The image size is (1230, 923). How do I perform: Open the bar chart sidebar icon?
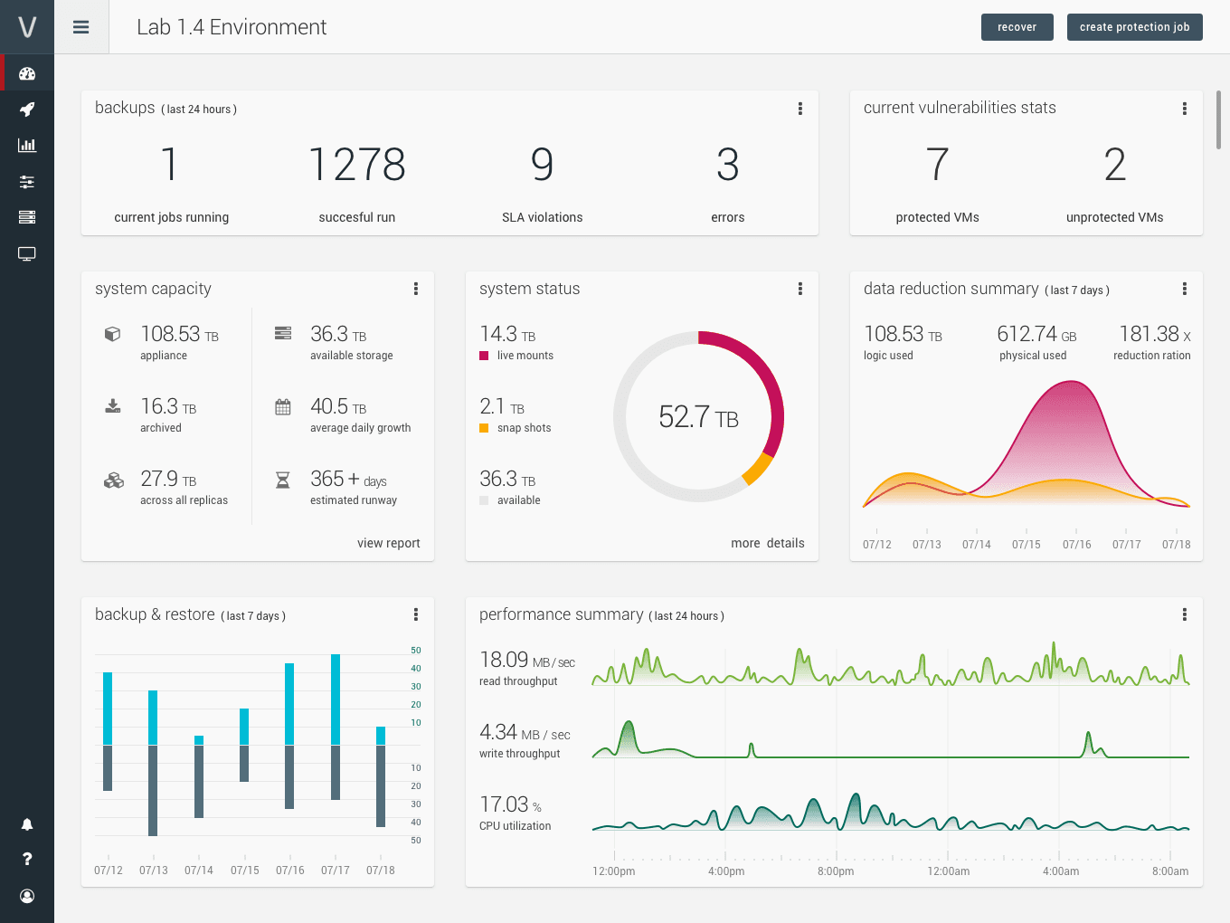point(27,145)
